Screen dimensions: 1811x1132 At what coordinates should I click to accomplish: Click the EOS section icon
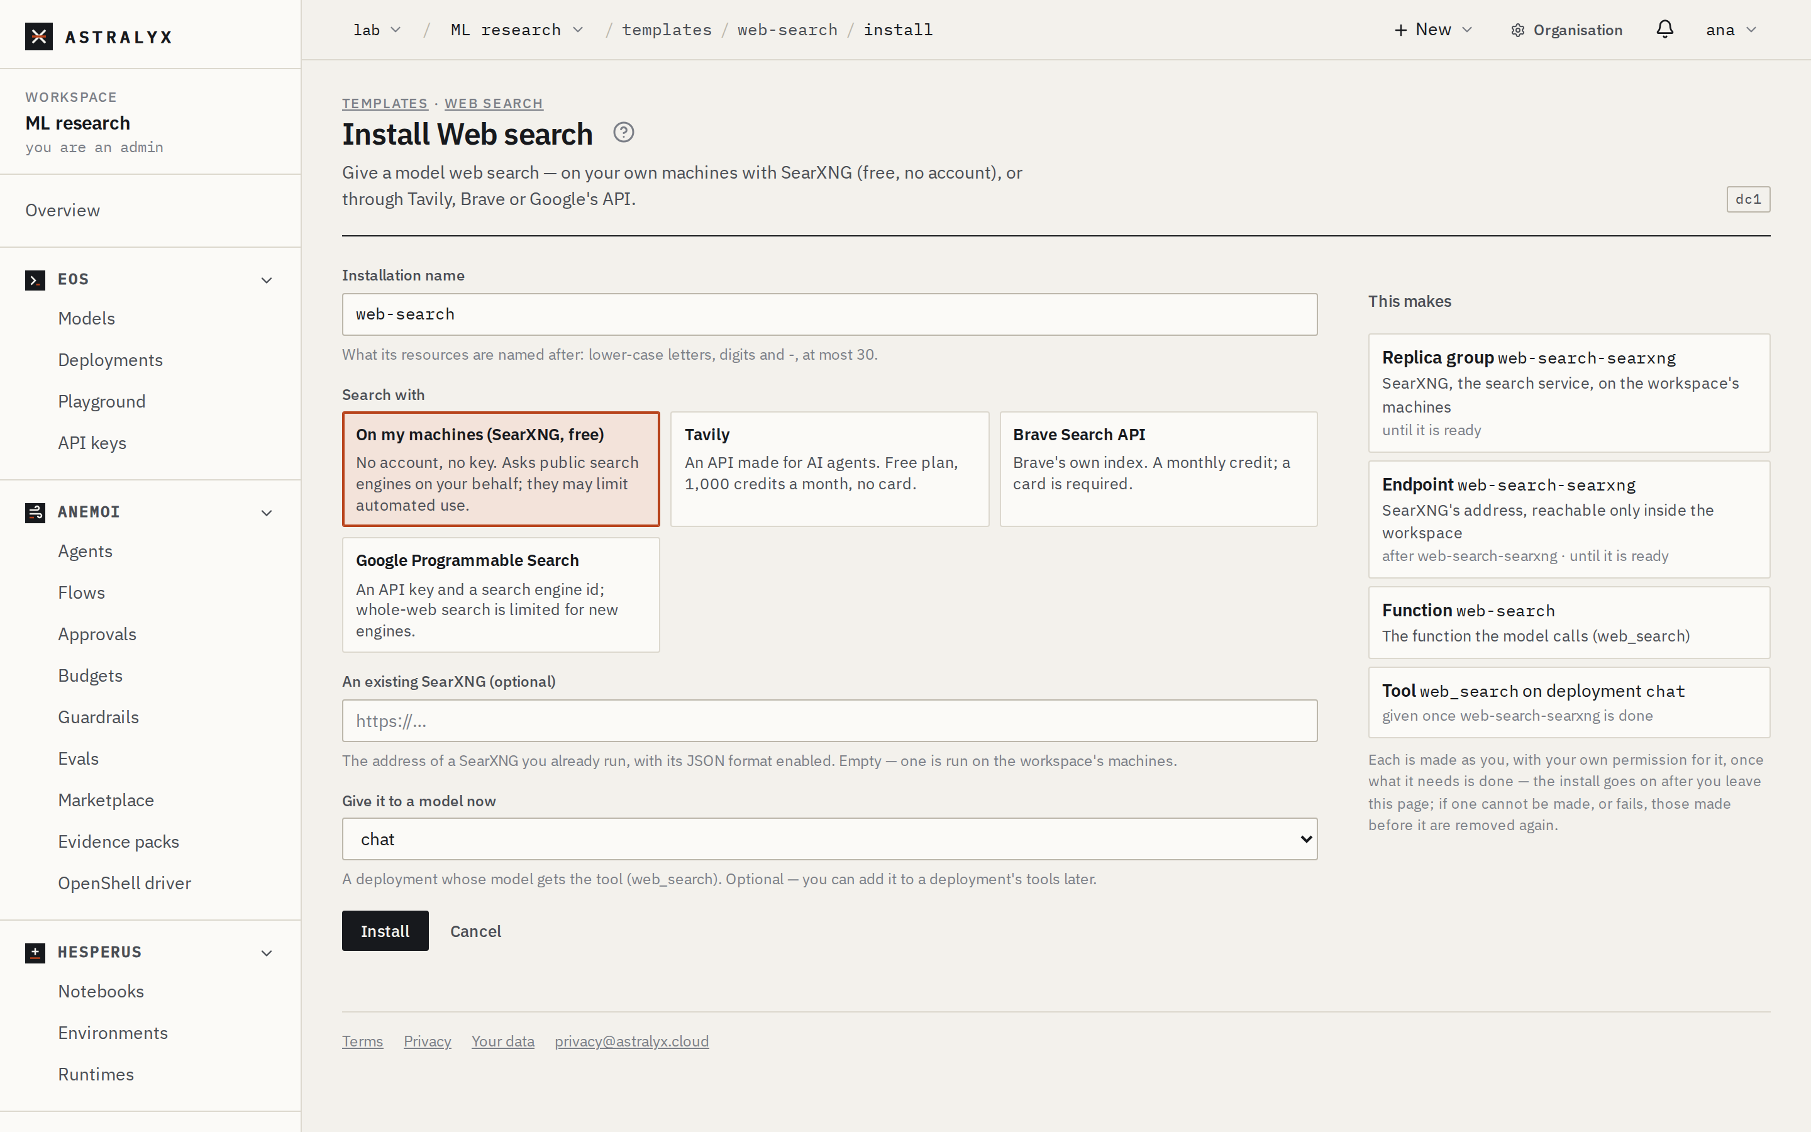click(x=35, y=280)
